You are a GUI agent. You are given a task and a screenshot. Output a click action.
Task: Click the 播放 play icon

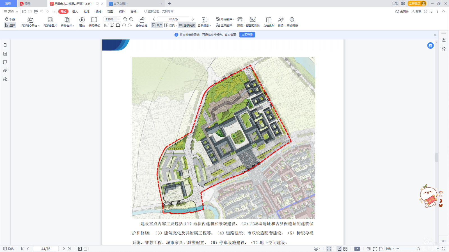(82, 20)
